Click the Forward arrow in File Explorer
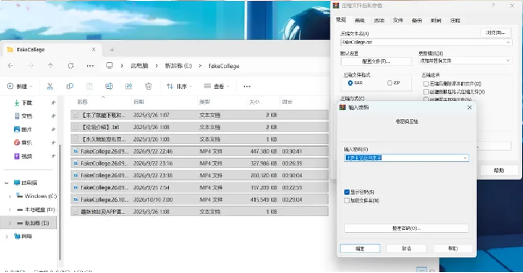The height and width of the screenshot is (273, 523). (31, 66)
